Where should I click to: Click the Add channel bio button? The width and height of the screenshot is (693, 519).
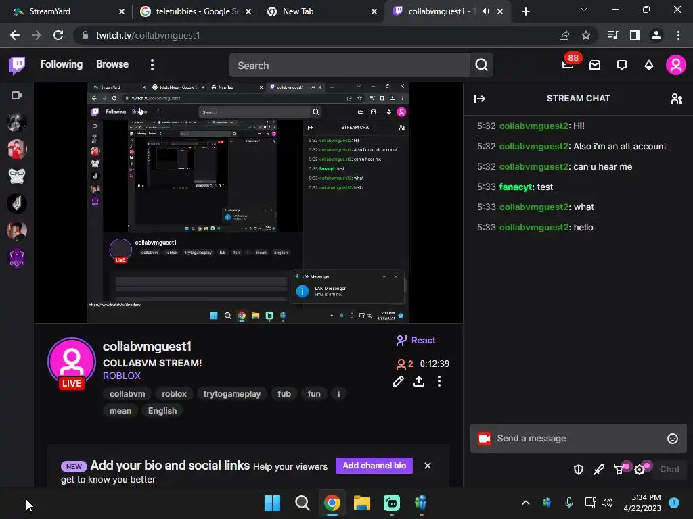tap(374, 466)
